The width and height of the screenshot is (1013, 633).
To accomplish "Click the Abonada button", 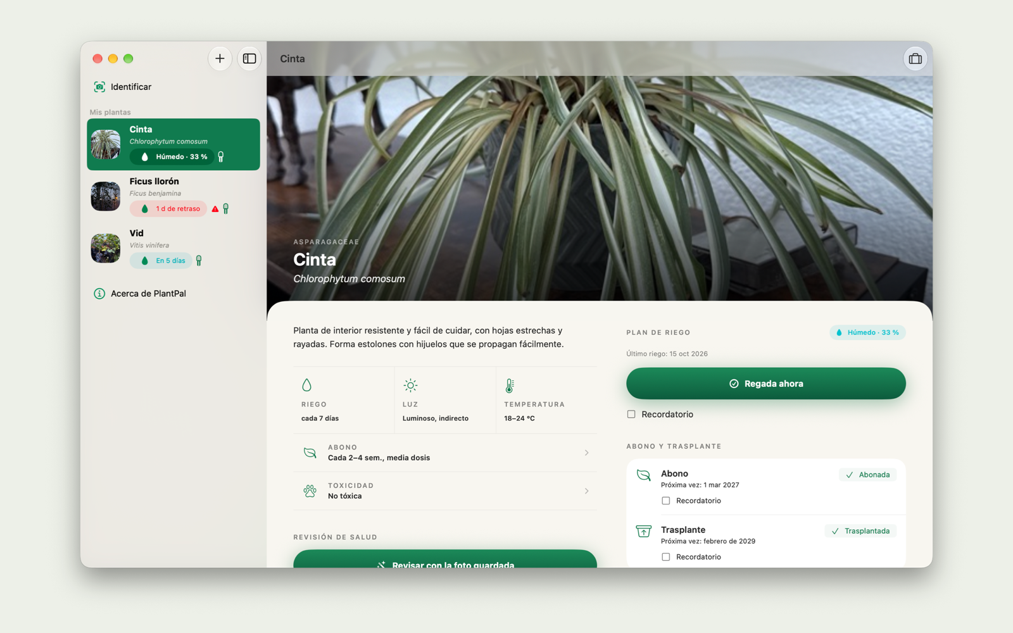I will pos(868,475).
